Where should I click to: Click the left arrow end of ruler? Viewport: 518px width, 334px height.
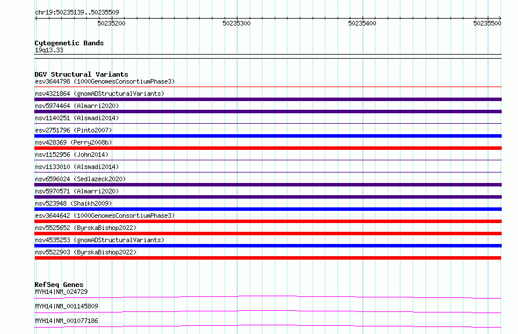click(x=36, y=19)
